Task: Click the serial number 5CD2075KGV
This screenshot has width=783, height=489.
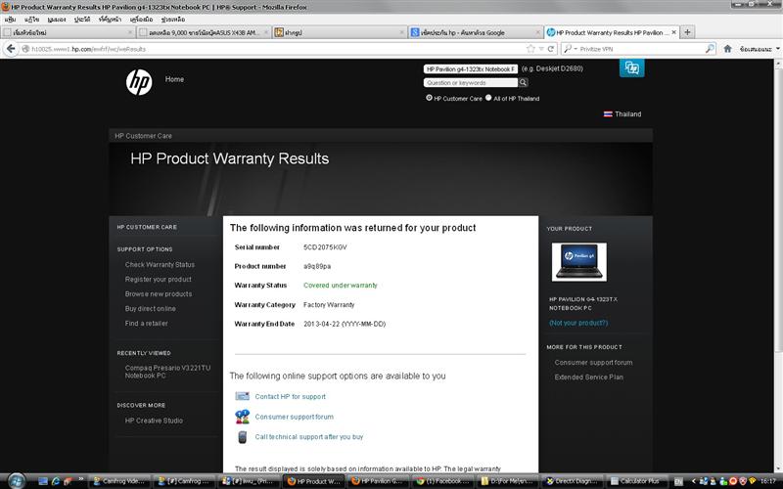Action: 325,247
